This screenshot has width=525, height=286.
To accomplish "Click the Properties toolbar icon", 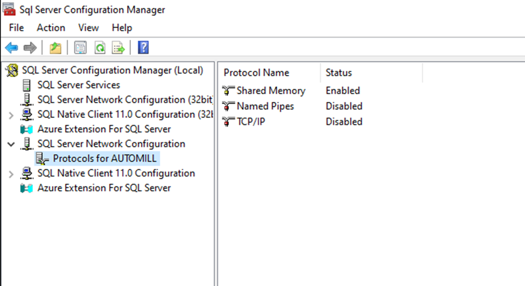I will (80, 47).
